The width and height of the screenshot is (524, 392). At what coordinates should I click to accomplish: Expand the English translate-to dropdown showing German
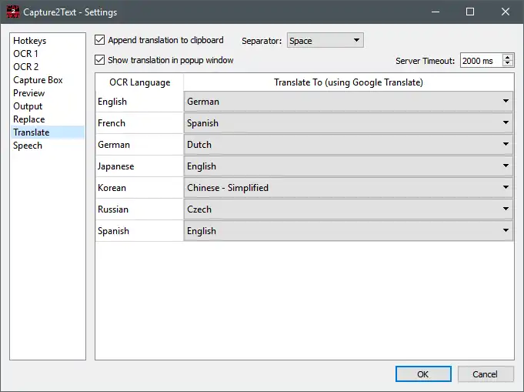coord(349,102)
